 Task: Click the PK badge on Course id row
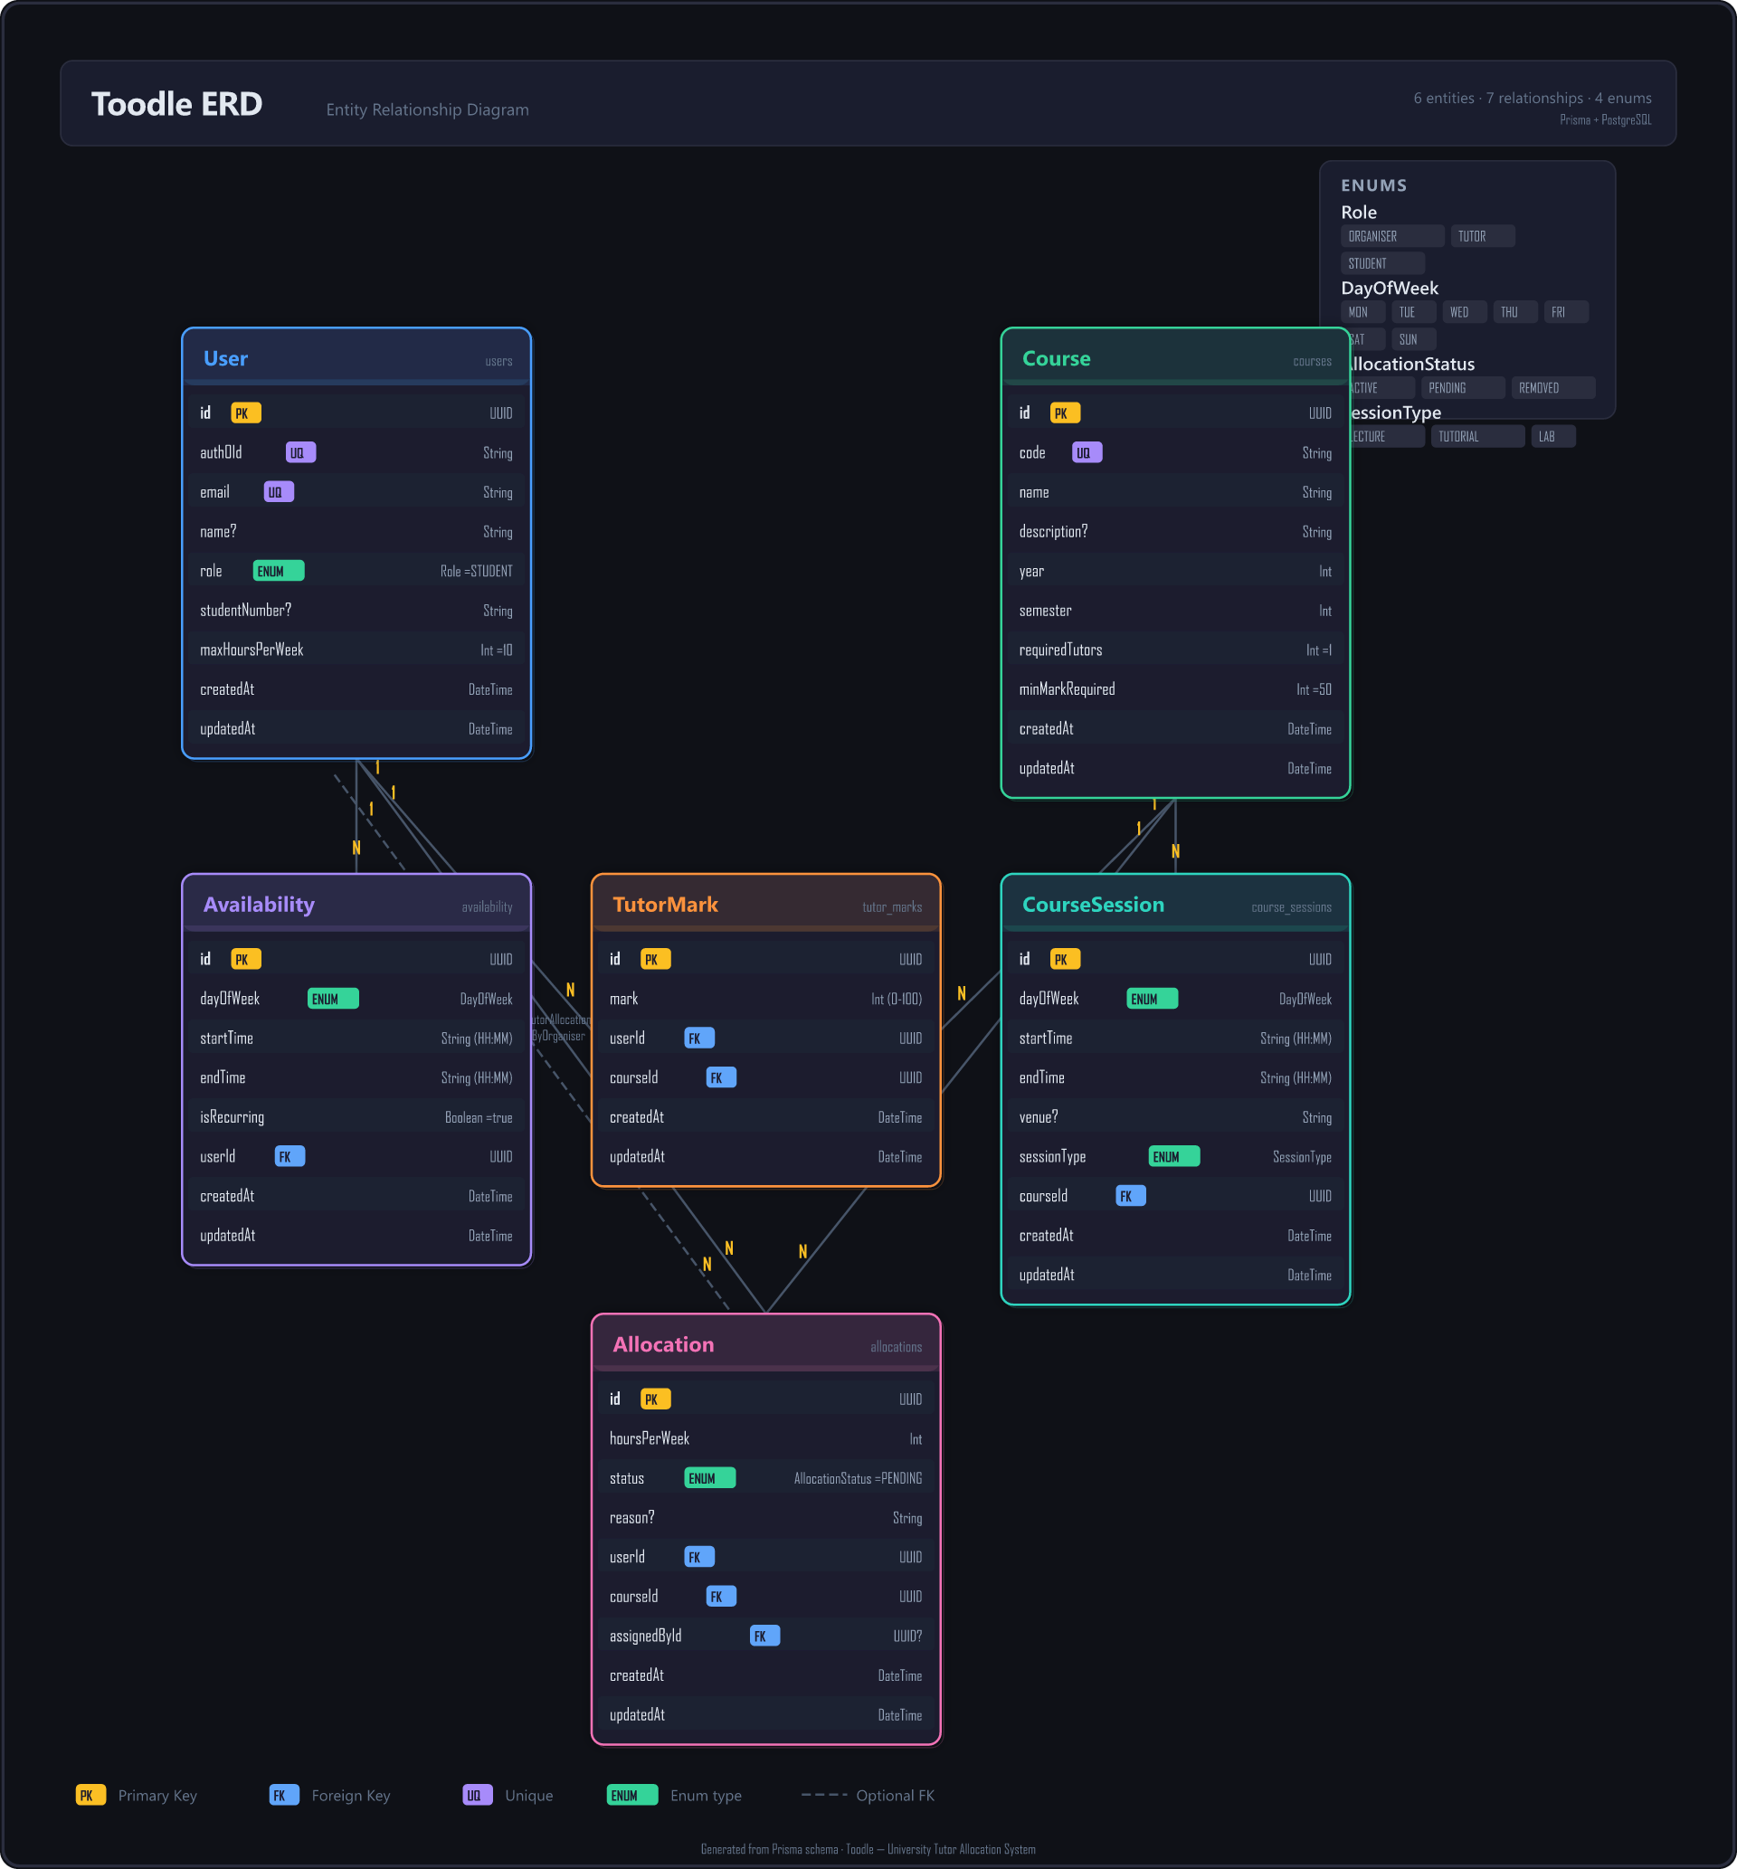pos(1065,413)
